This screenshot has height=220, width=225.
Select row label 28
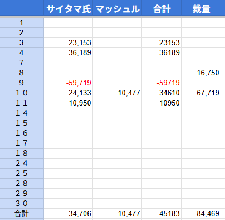click(x=22, y=184)
